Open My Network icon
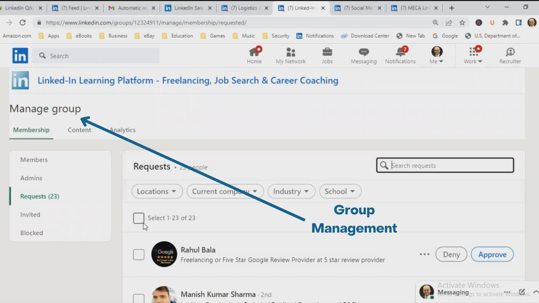 (x=291, y=55)
